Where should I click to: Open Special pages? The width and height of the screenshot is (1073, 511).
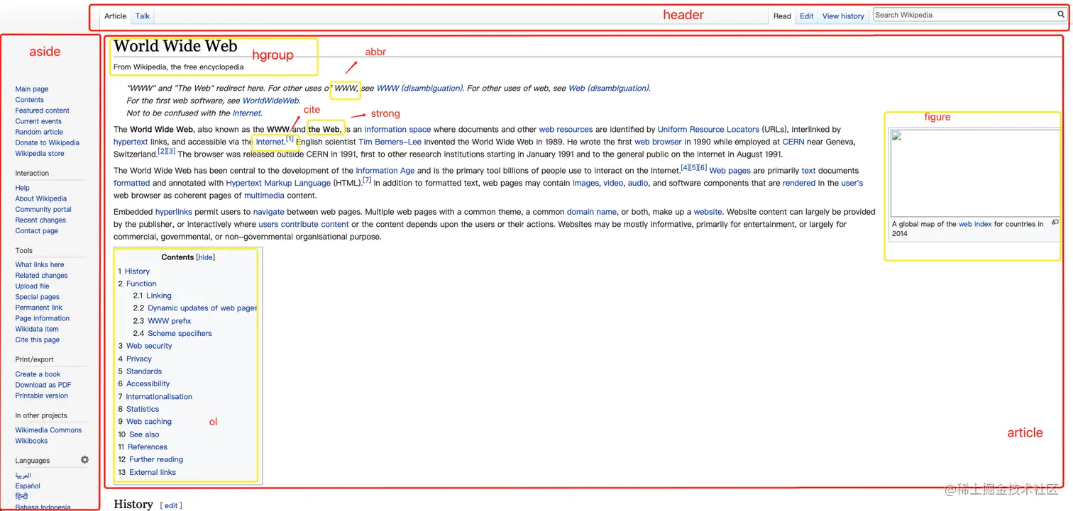(38, 297)
